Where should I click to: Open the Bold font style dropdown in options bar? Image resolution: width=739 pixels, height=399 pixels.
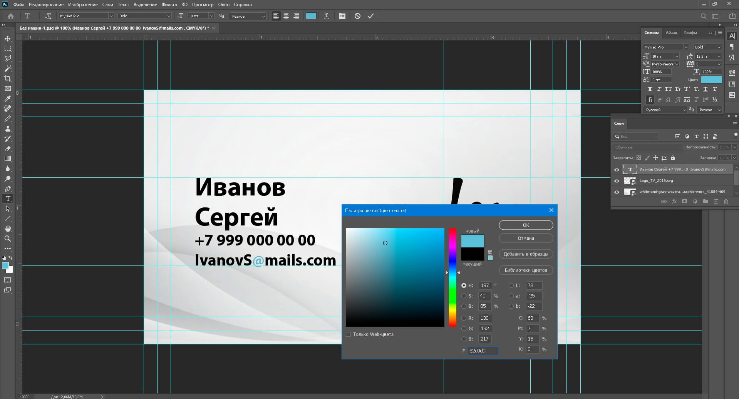[x=168, y=16]
